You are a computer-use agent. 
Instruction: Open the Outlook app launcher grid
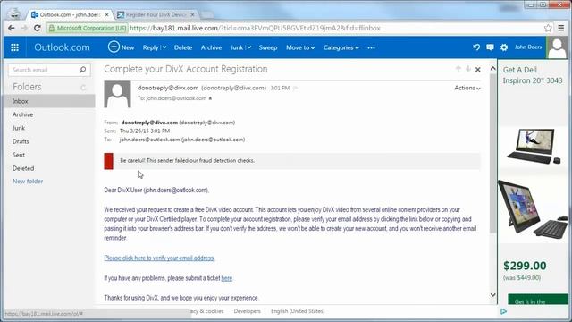(14, 47)
